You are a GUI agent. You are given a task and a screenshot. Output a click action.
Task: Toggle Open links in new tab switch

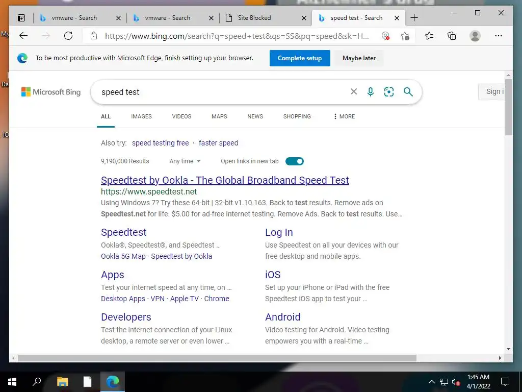pos(295,161)
